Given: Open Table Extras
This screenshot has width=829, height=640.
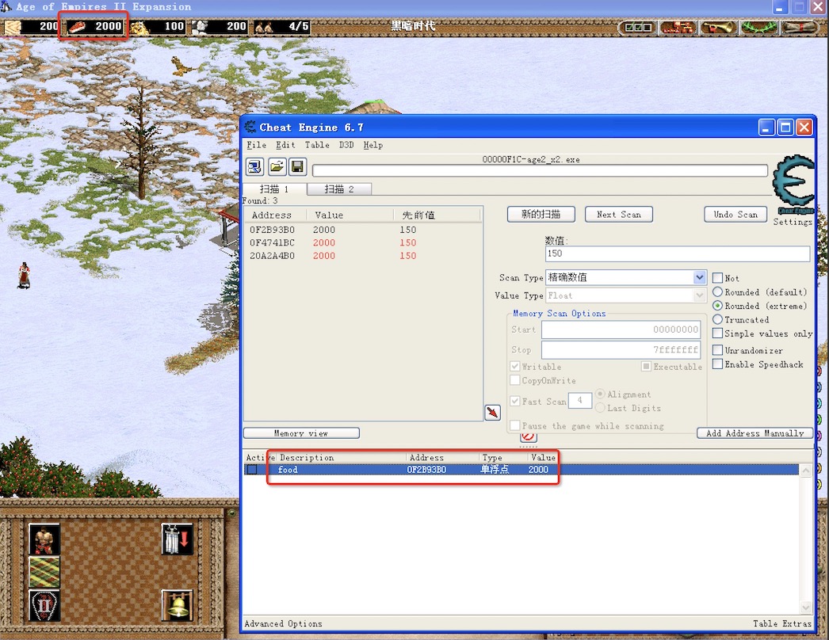Looking at the screenshot, I should coord(782,623).
